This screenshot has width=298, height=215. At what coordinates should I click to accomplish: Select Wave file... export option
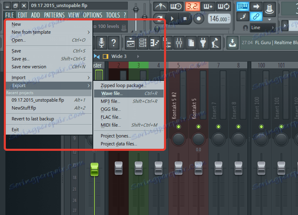point(129,93)
